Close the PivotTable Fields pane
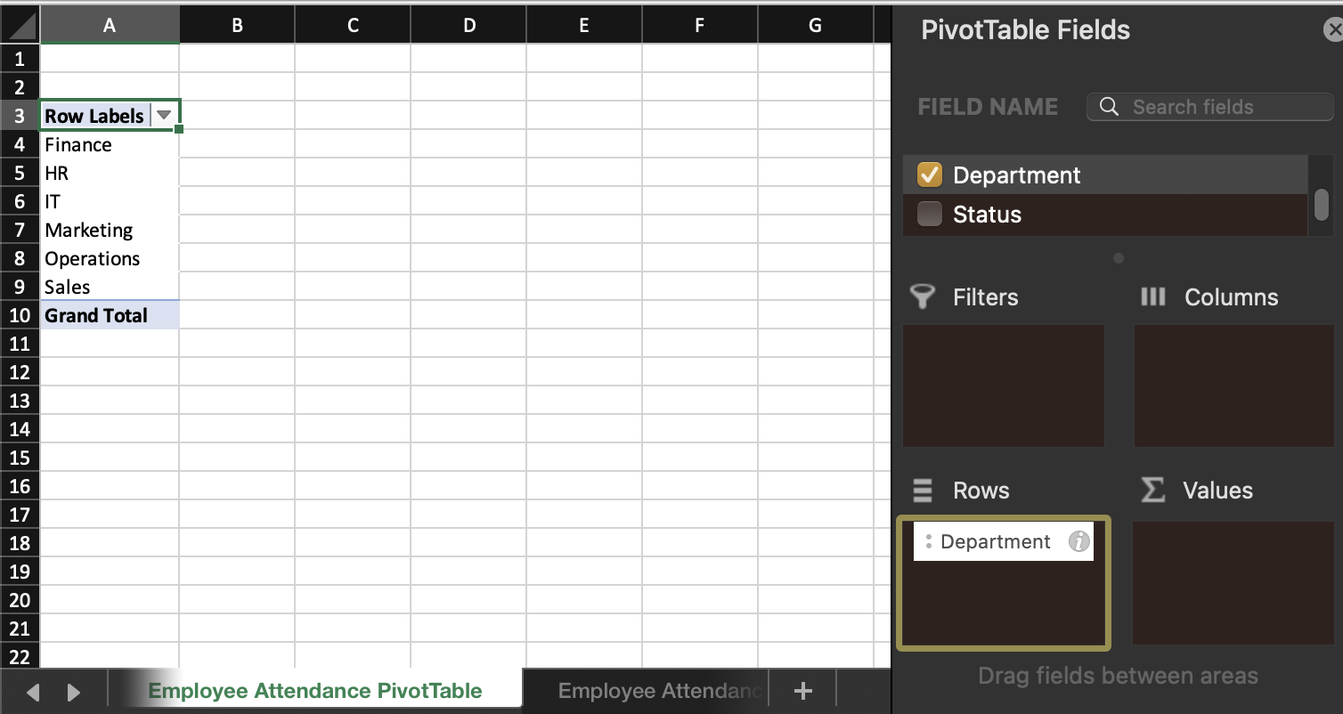Viewport: 1343px width, 714px height. tap(1334, 31)
